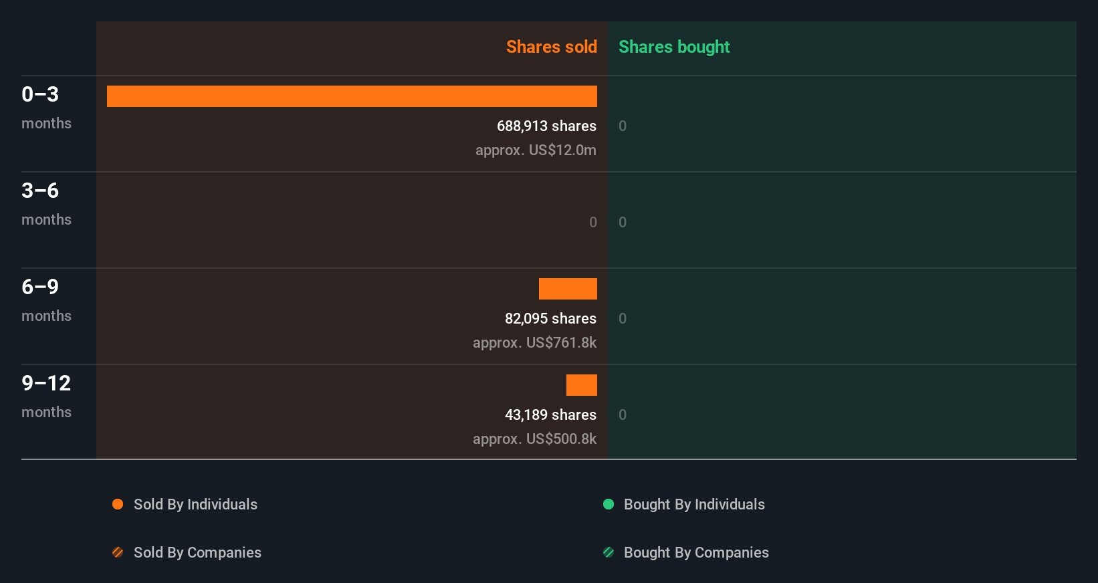Click the striped Sold By Companies legend icon
This screenshot has height=583, width=1098.
[x=118, y=552]
